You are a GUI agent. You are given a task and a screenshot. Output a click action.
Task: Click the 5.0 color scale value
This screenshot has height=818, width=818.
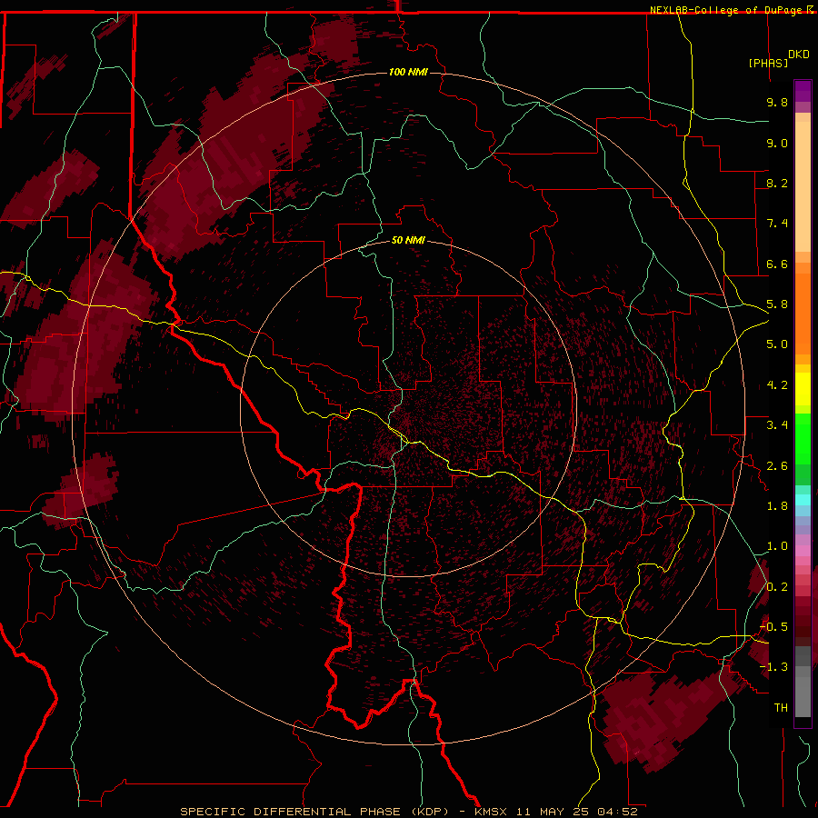777,344
